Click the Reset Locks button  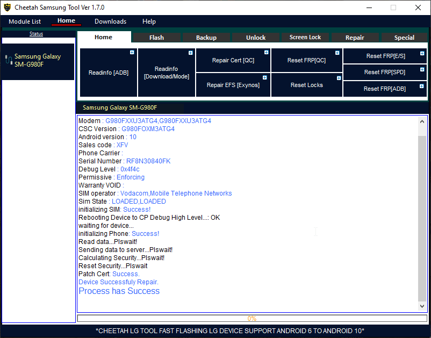(307, 85)
